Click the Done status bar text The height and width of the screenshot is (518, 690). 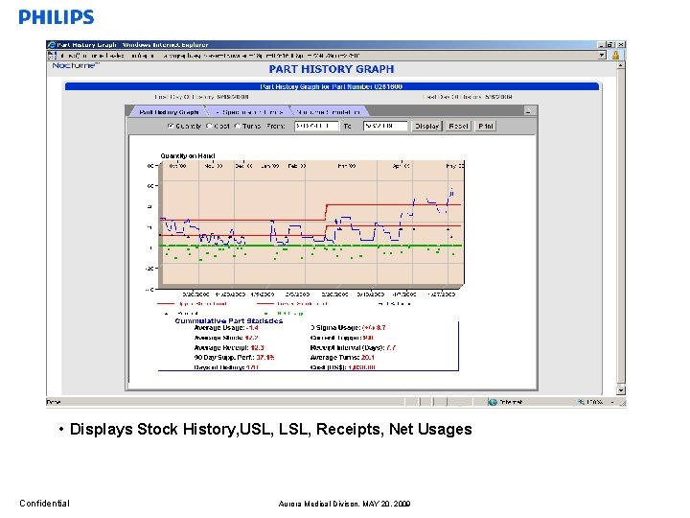click(x=54, y=402)
